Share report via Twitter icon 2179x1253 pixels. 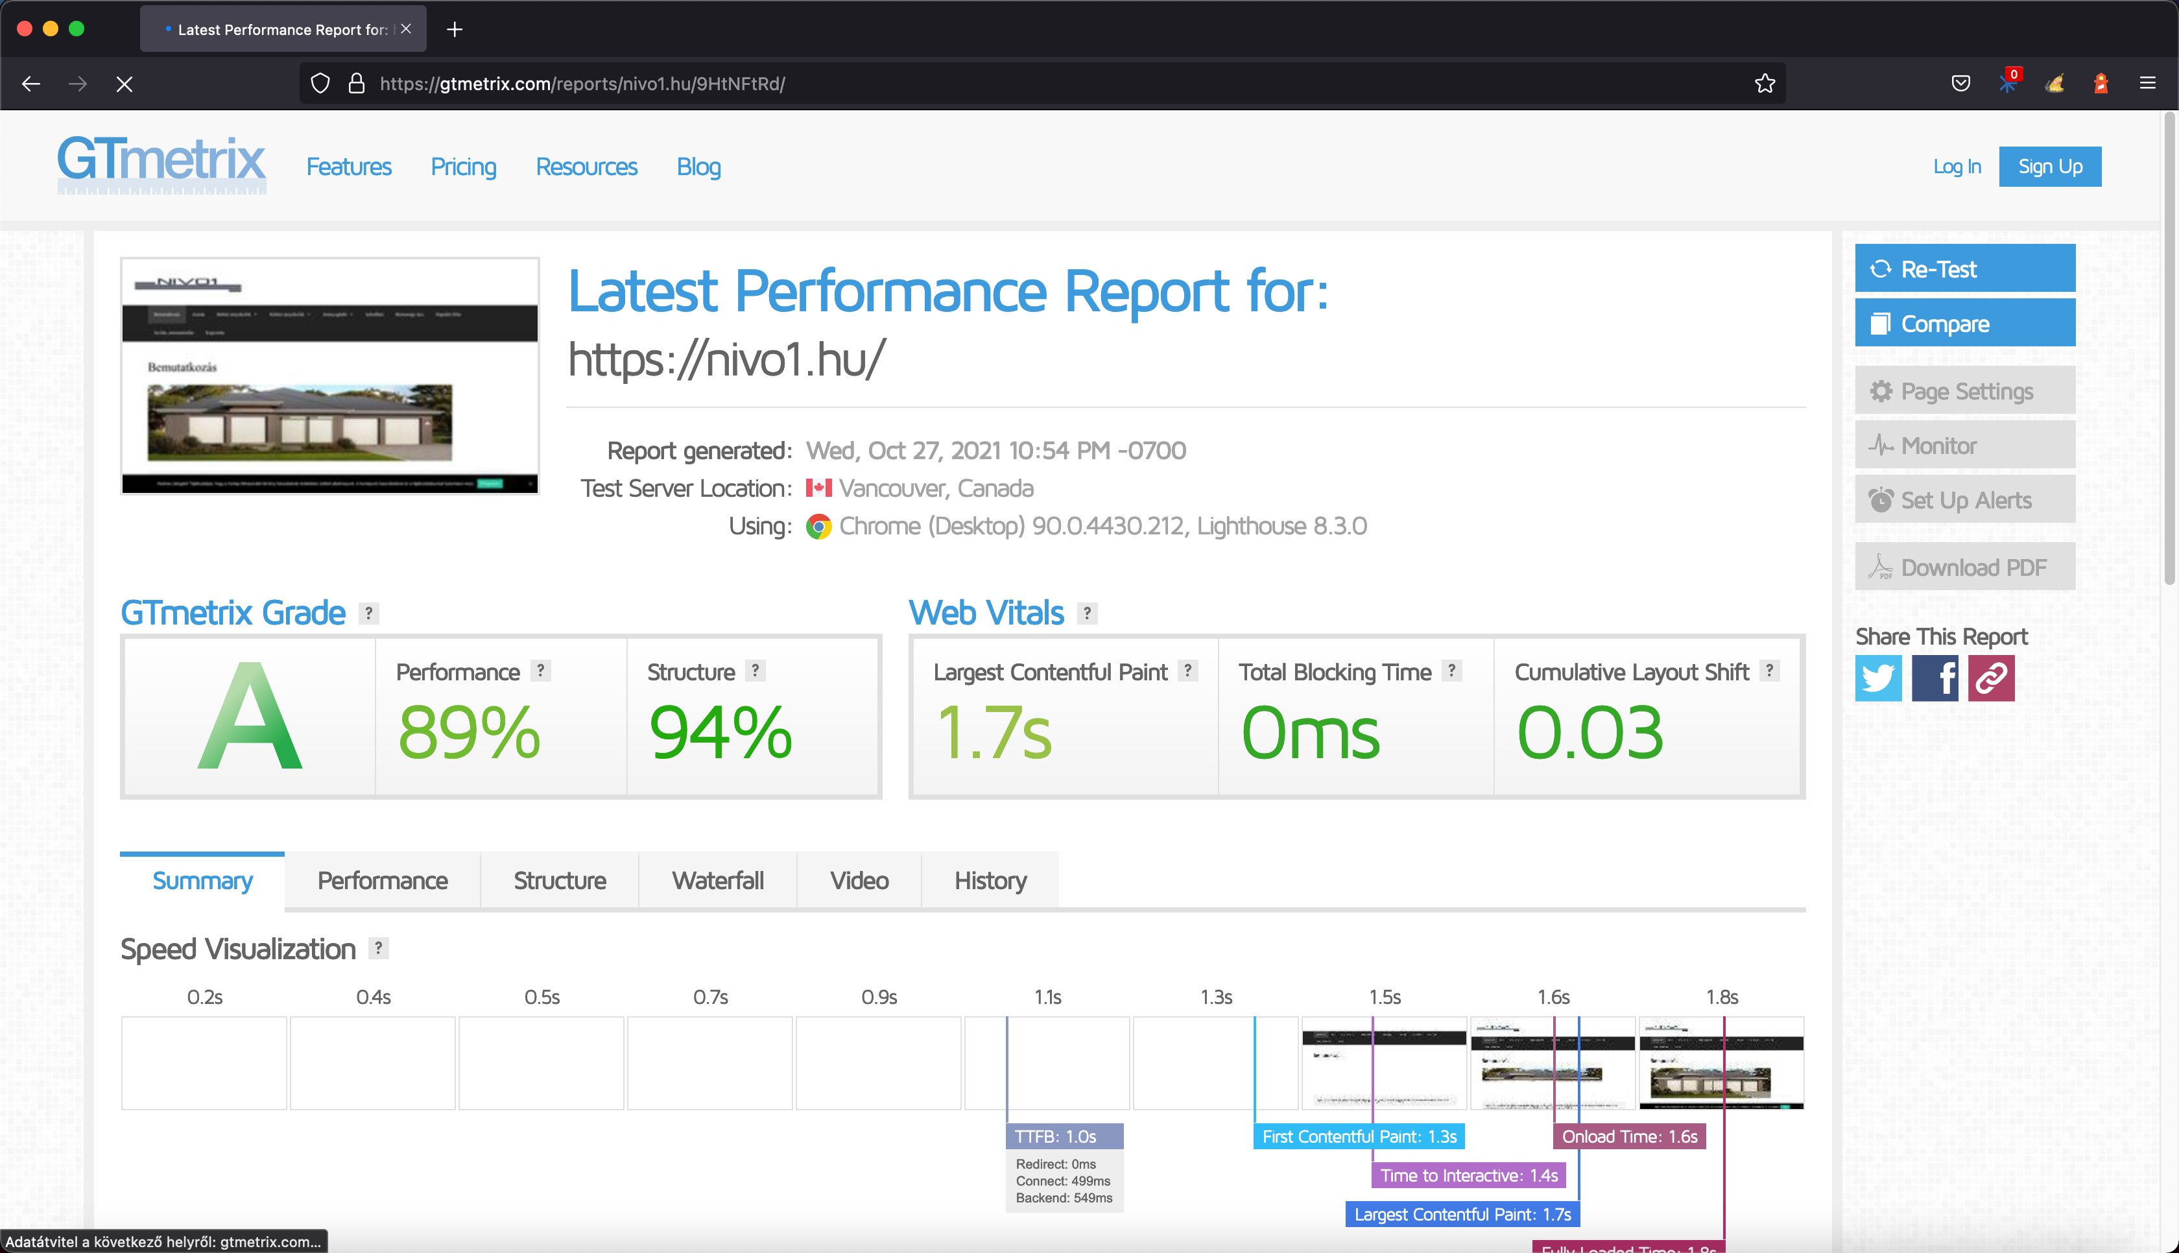1878,678
